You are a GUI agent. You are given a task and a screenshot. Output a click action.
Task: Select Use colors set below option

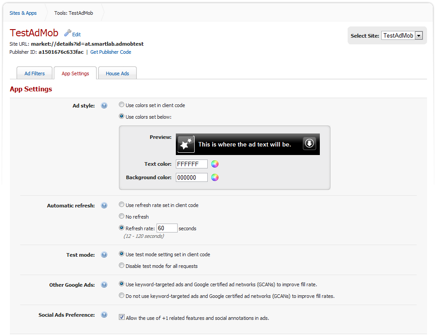(x=122, y=116)
